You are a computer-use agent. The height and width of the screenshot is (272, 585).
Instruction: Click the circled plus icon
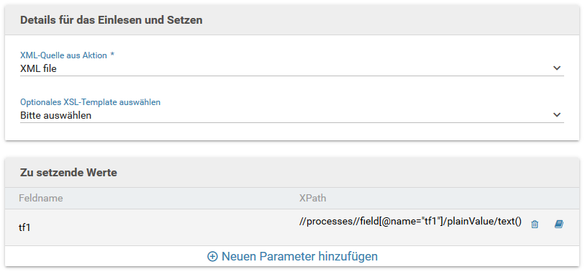click(x=212, y=257)
